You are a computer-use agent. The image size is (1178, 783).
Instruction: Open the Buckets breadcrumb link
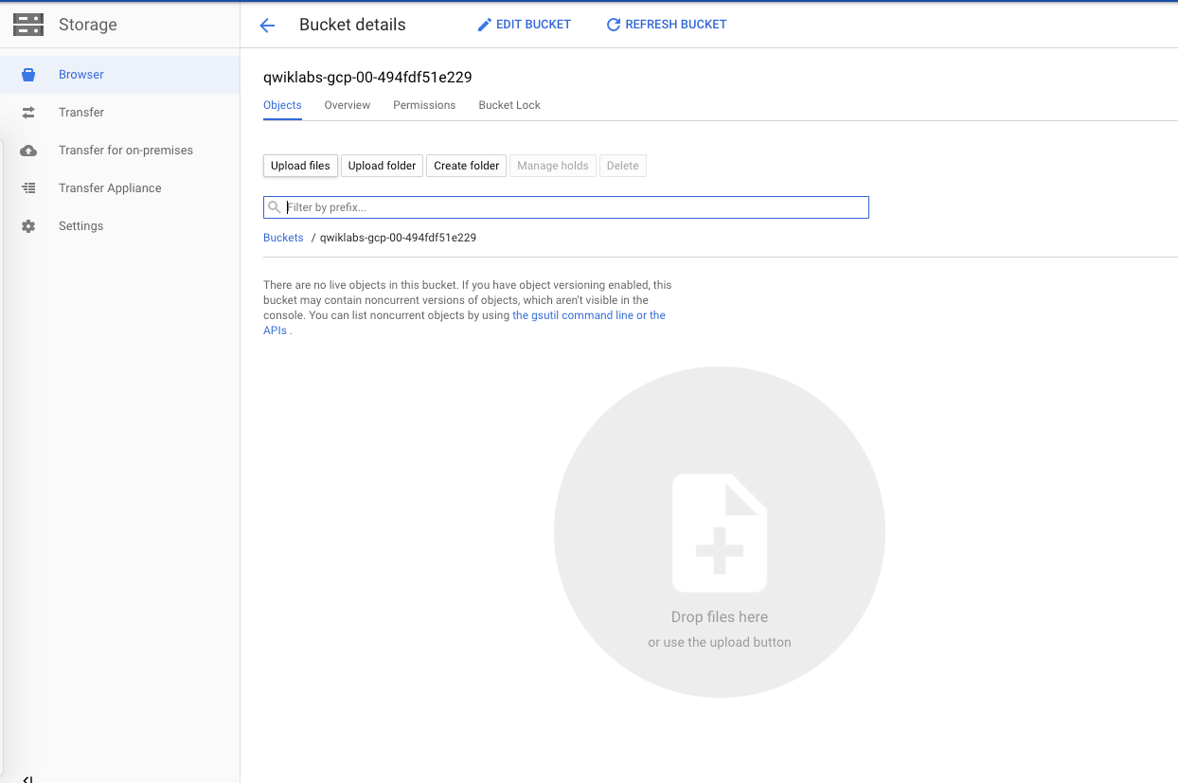click(283, 238)
